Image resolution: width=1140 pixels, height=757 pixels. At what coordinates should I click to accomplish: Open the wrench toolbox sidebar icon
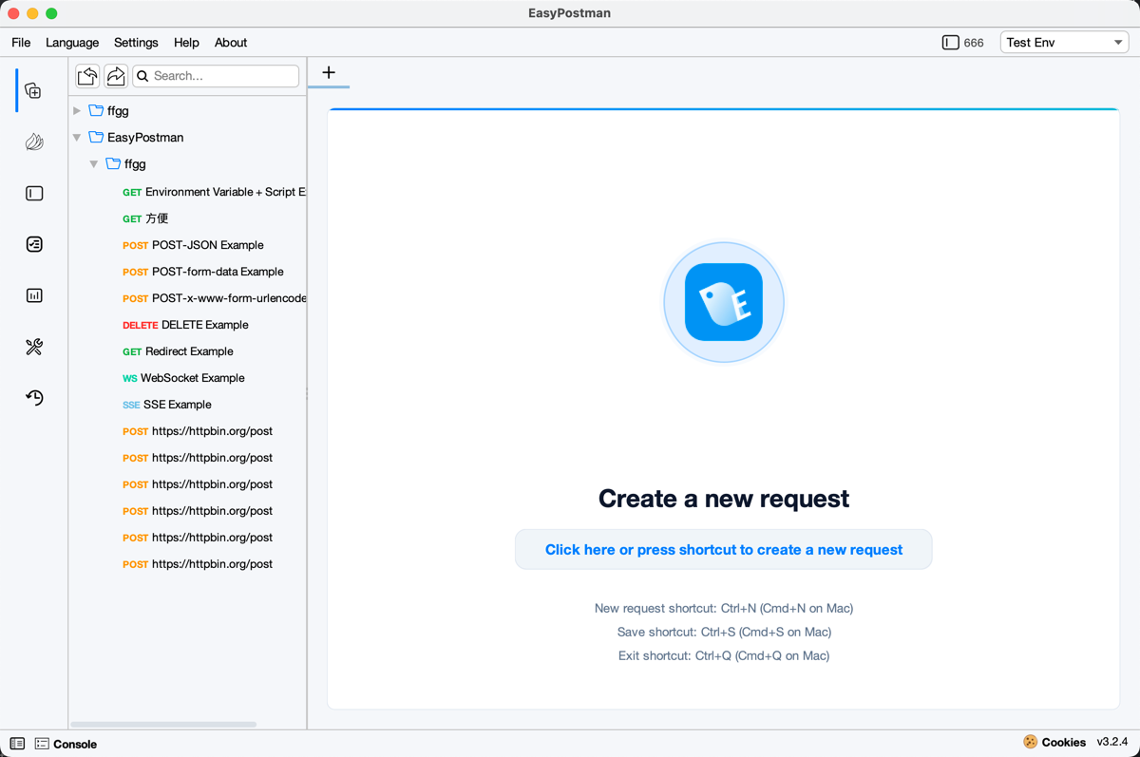pos(34,347)
